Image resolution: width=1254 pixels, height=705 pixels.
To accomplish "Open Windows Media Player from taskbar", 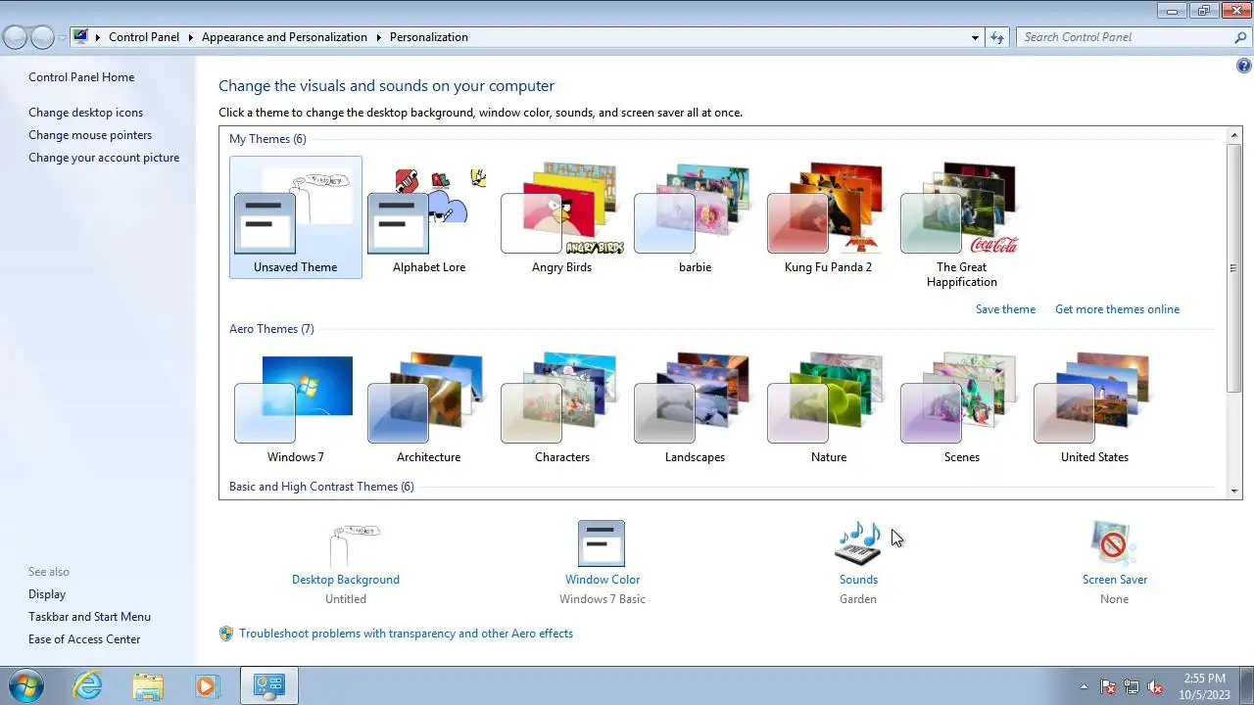I will (207, 685).
